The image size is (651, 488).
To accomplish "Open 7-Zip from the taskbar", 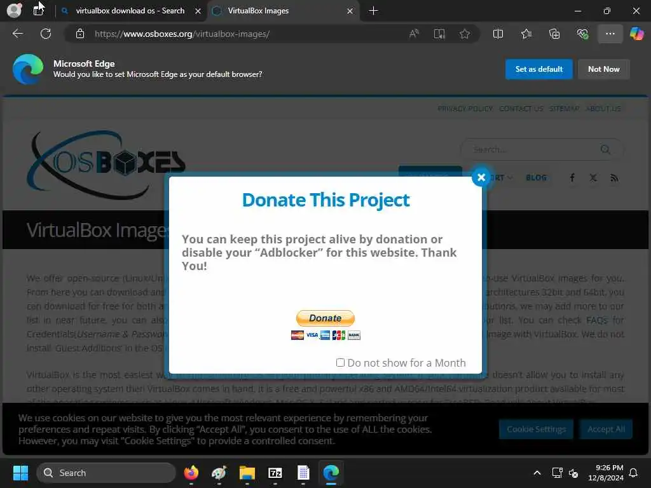I will pos(275,473).
